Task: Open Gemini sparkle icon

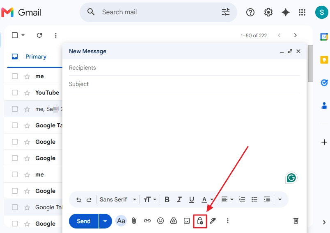Action: [285, 12]
